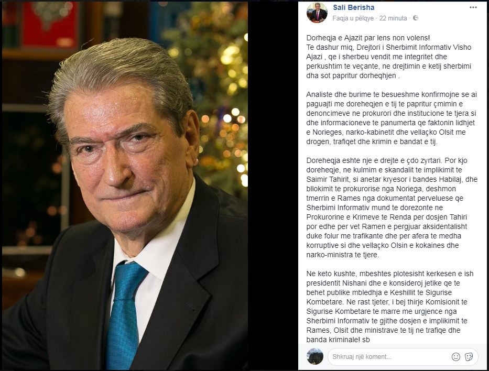The height and width of the screenshot is (371, 489).
Task: Click the headline 'Dorheqja e Ajazit par lens non volens!'
Action: coord(368,38)
